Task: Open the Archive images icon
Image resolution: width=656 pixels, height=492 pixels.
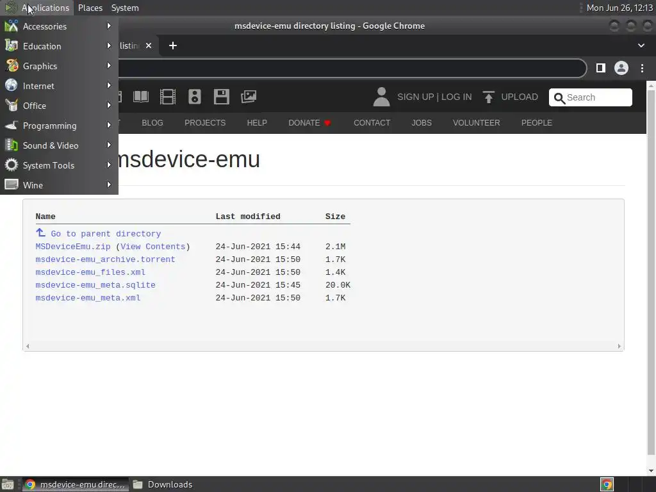Action: [249, 97]
